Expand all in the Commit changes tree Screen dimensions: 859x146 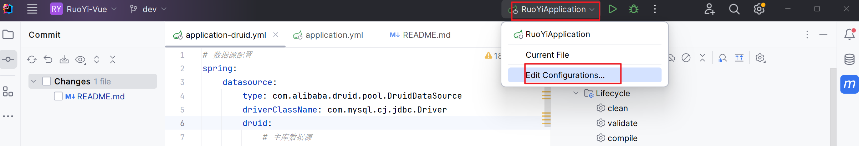tap(97, 59)
